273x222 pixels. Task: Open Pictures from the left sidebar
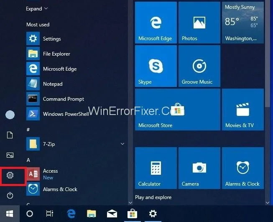[x=10, y=155]
